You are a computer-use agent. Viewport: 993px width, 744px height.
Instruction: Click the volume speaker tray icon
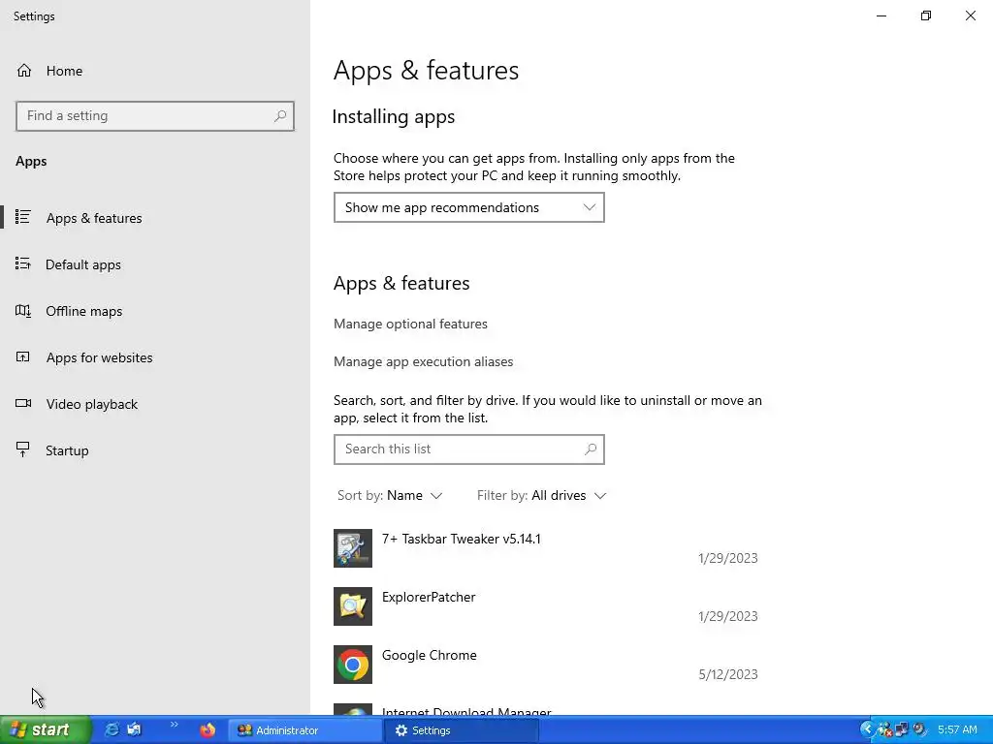(x=919, y=730)
